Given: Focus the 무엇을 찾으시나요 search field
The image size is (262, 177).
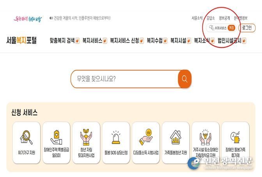Looking at the screenshot, I should 124,79.
